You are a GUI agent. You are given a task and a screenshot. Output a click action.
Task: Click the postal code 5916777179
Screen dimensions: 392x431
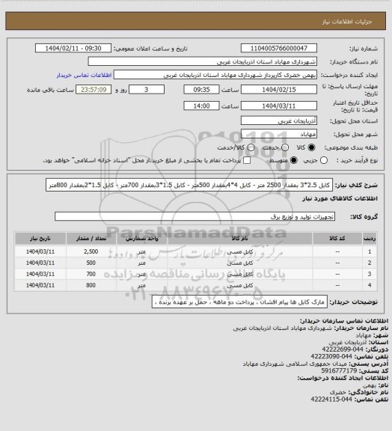pos(339,371)
